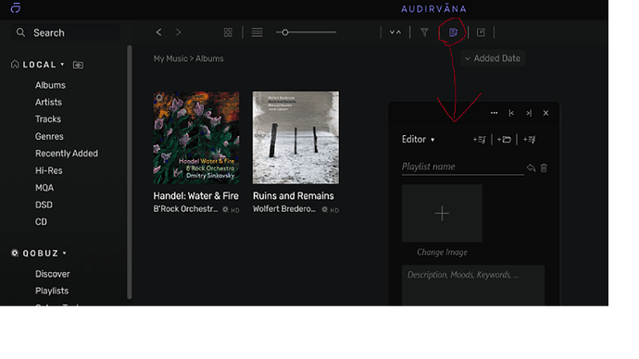Click the Ruins and Remains title

pos(293,196)
